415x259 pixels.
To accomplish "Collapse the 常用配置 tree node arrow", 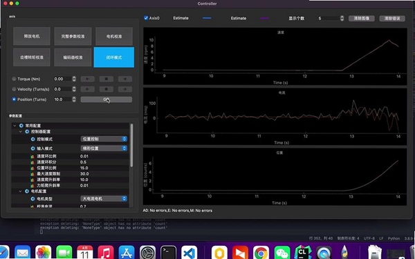I will pyautogui.click(x=15, y=126).
